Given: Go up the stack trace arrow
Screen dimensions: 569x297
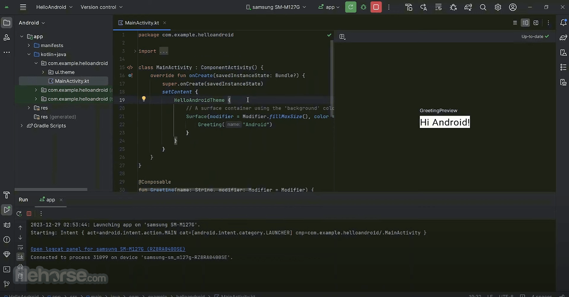Looking at the screenshot, I should coord(20,228).
